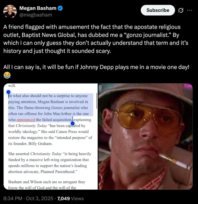Screen dimensions: 198x204
Task: Click the bottom blue text selection handle
Action: [x=73, y=123]
